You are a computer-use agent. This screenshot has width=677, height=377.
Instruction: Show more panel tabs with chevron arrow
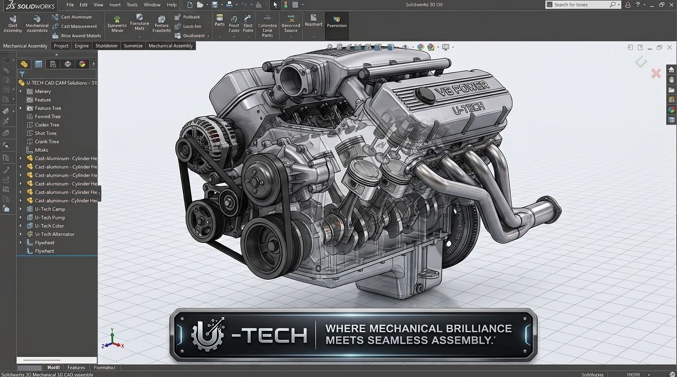point(93,64)
